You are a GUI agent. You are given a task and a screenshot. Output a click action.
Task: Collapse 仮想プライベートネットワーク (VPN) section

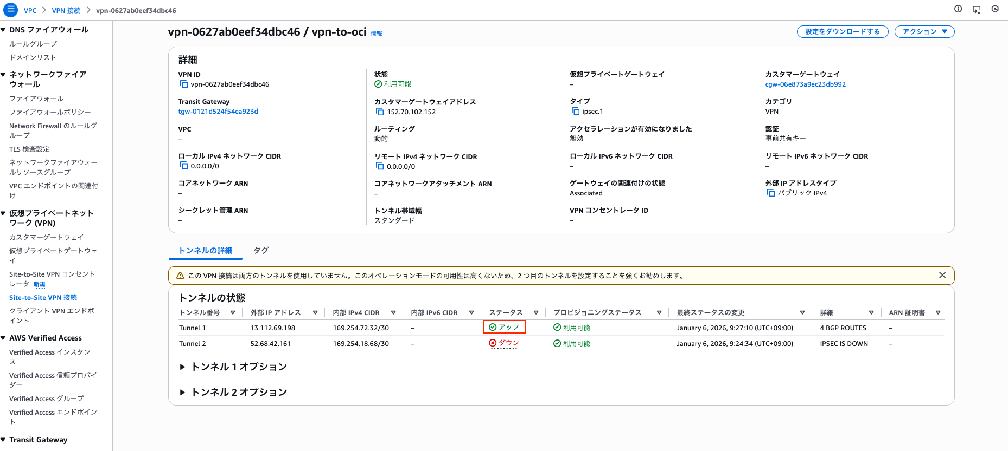pos(3,213)
